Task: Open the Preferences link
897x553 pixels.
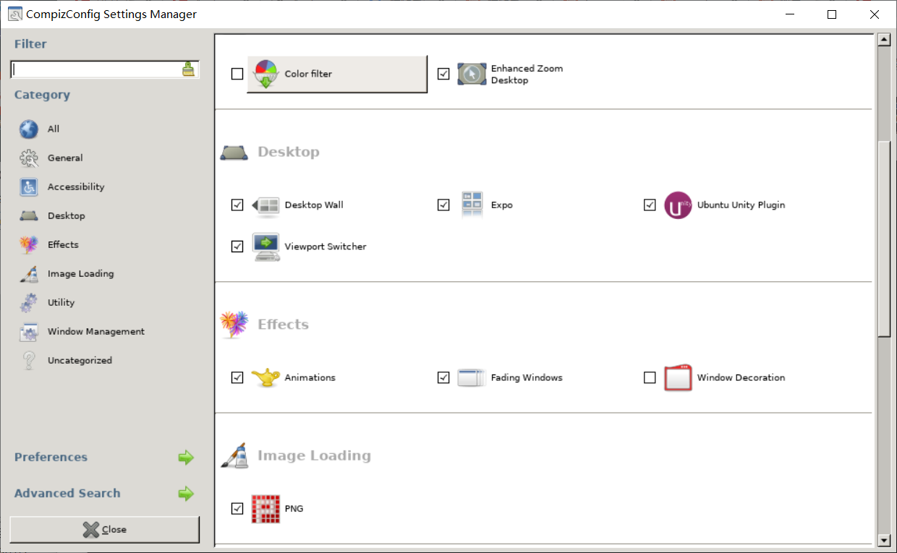Action: 51,458
